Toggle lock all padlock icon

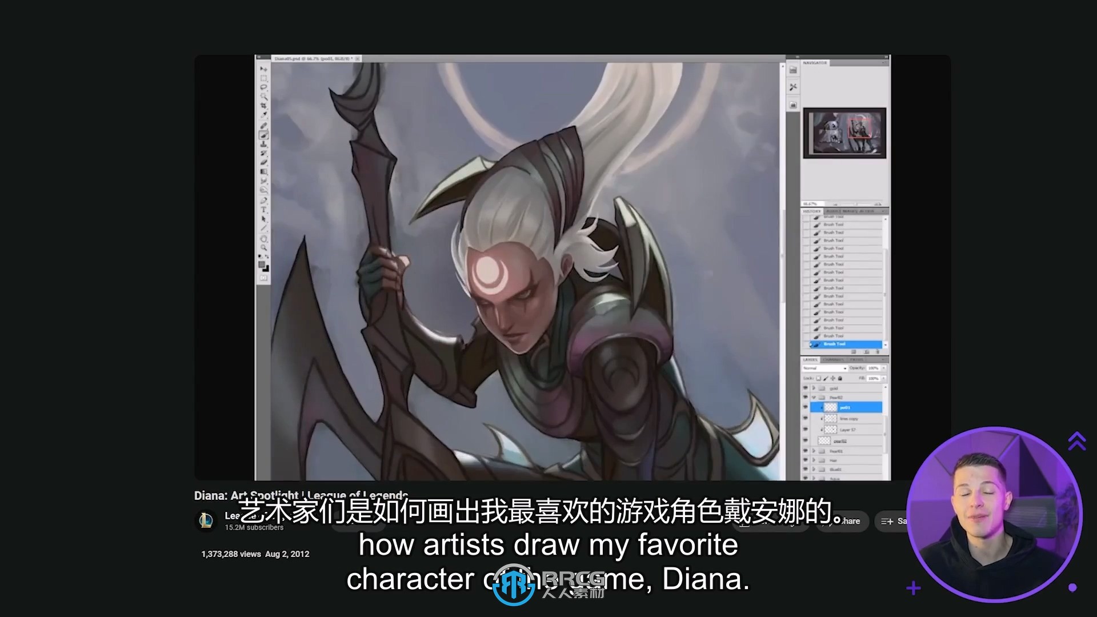pyautogui.click(x=840, y=378)
